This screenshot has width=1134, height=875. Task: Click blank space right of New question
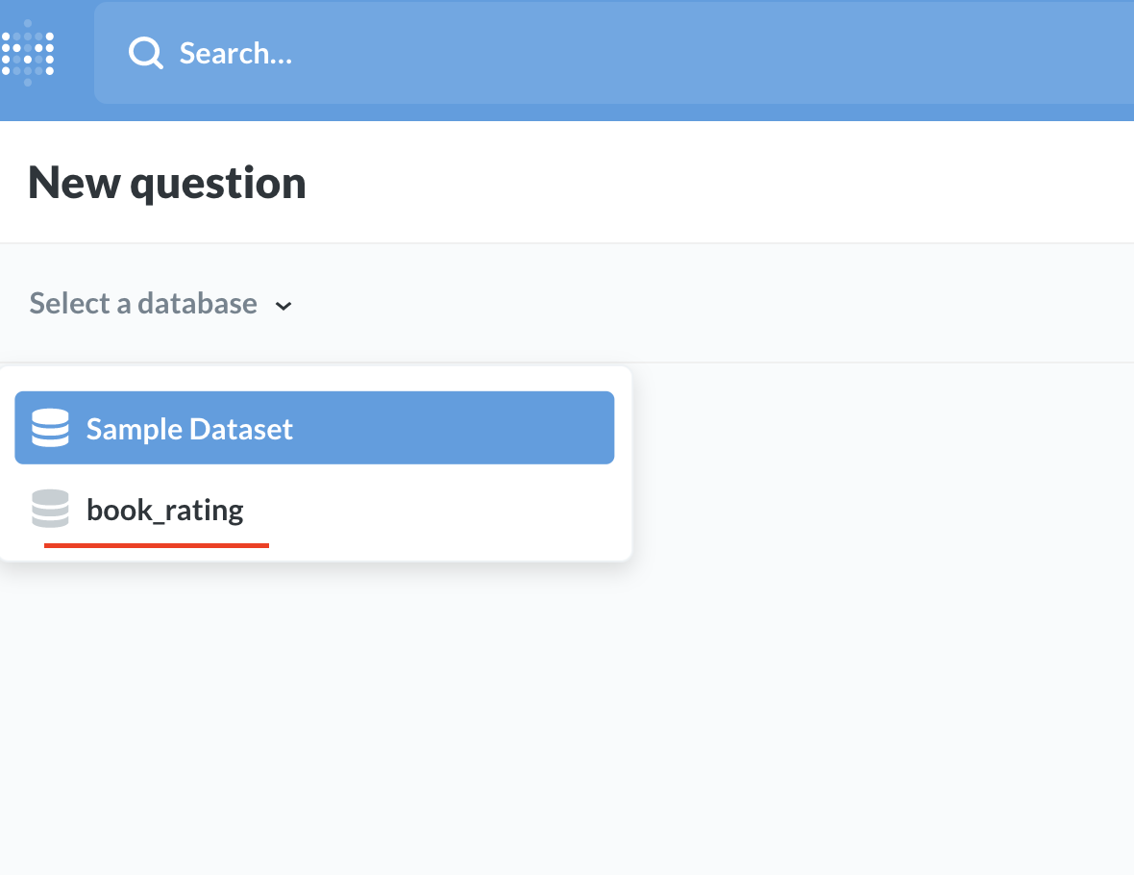[x=721, y=183]
